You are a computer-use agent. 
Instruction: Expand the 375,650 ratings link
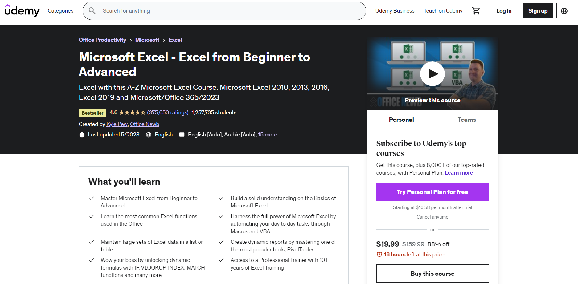[168, 112]
